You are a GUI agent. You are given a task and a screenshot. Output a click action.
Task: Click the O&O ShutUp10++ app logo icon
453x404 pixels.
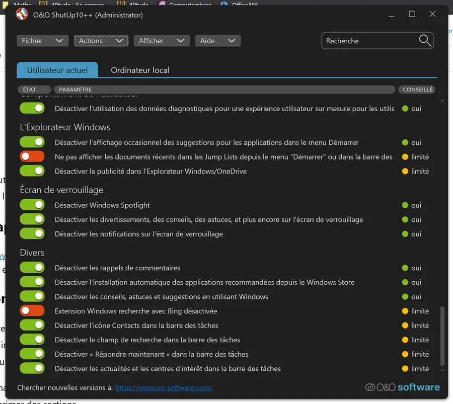[22, 14]
